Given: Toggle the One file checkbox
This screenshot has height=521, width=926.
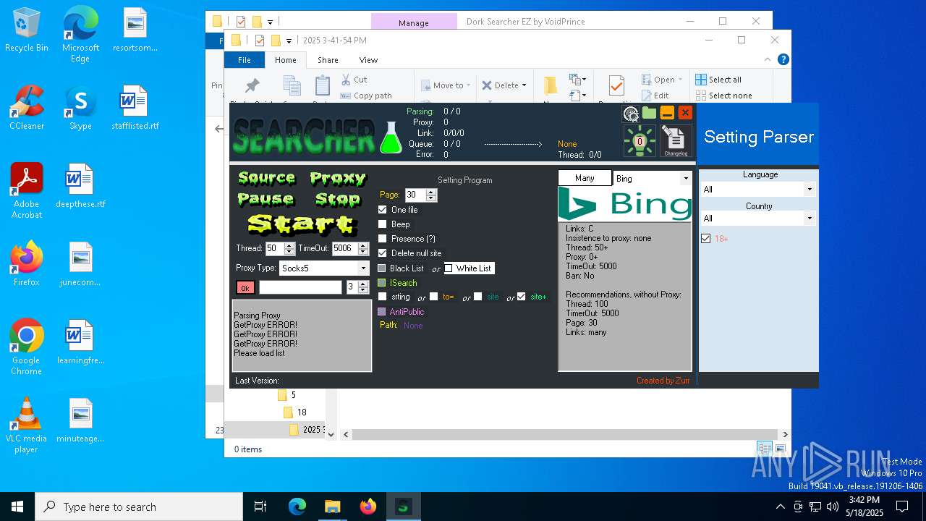Looking at the screenshot, I should (383, 210).
